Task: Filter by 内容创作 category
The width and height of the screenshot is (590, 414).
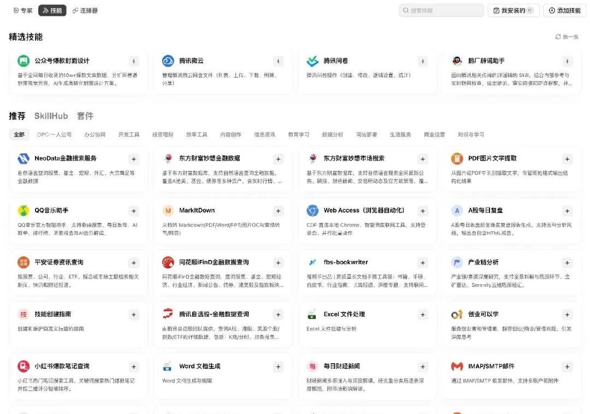Action: [x=231, y=134]
